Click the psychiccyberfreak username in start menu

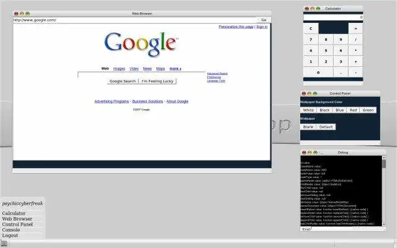coord(22,203)
